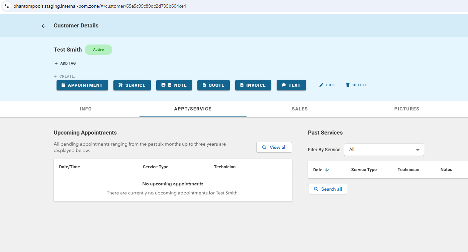Screen dimensions: 468x252
Task: Open the Filter By Service dropdown
Action: [384, 150]
